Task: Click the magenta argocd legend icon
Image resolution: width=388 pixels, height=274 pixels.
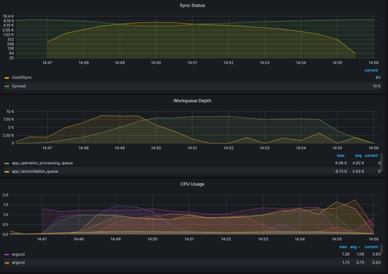Action: coord(7,254)
